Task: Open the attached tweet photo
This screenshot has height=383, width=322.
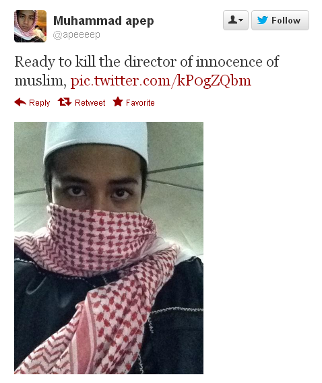Action: click(x=109, y=248)
